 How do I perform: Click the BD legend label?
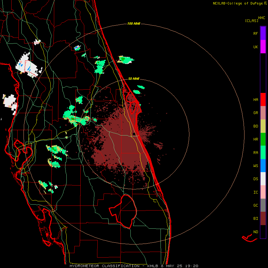(x=255, y=126)
